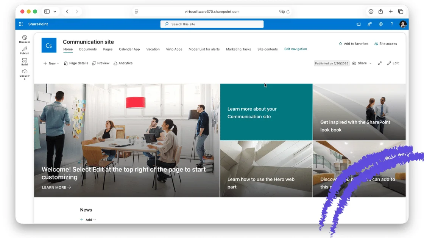The height and width of the screenshot is (238, 424).
Task: Go back in Safari
Action: (x=67, y=12)
